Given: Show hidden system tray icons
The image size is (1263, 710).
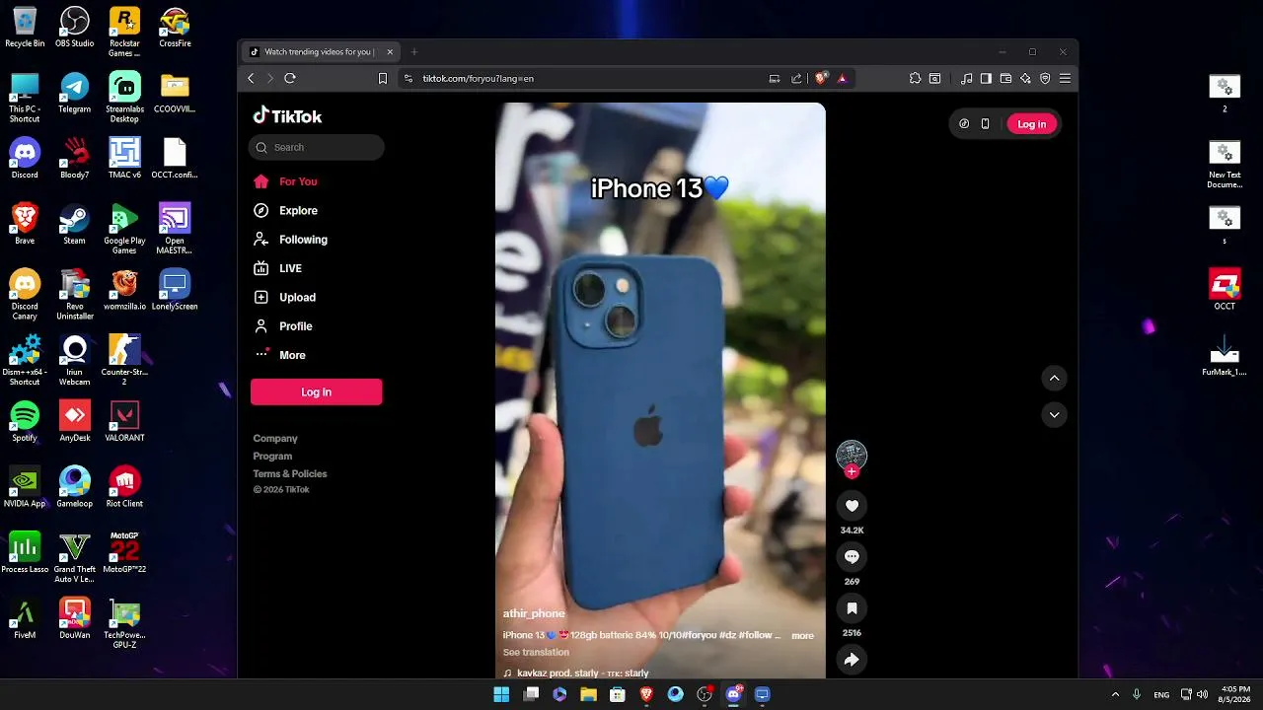Looking at the screenshot, I should point(1116,694).
